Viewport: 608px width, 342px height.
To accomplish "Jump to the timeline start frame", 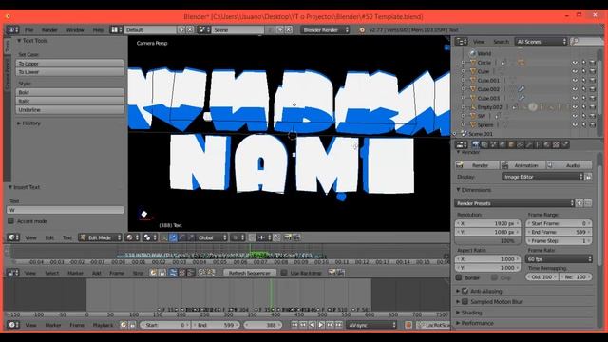I will click(294, 325).
